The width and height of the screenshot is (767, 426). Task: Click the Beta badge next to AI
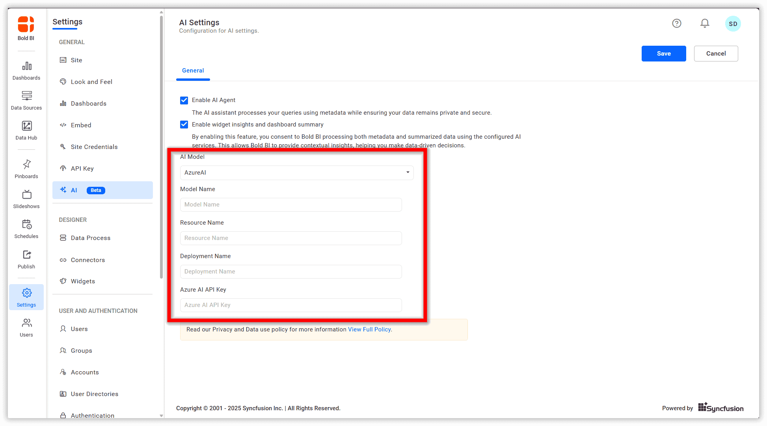point(96,190)
